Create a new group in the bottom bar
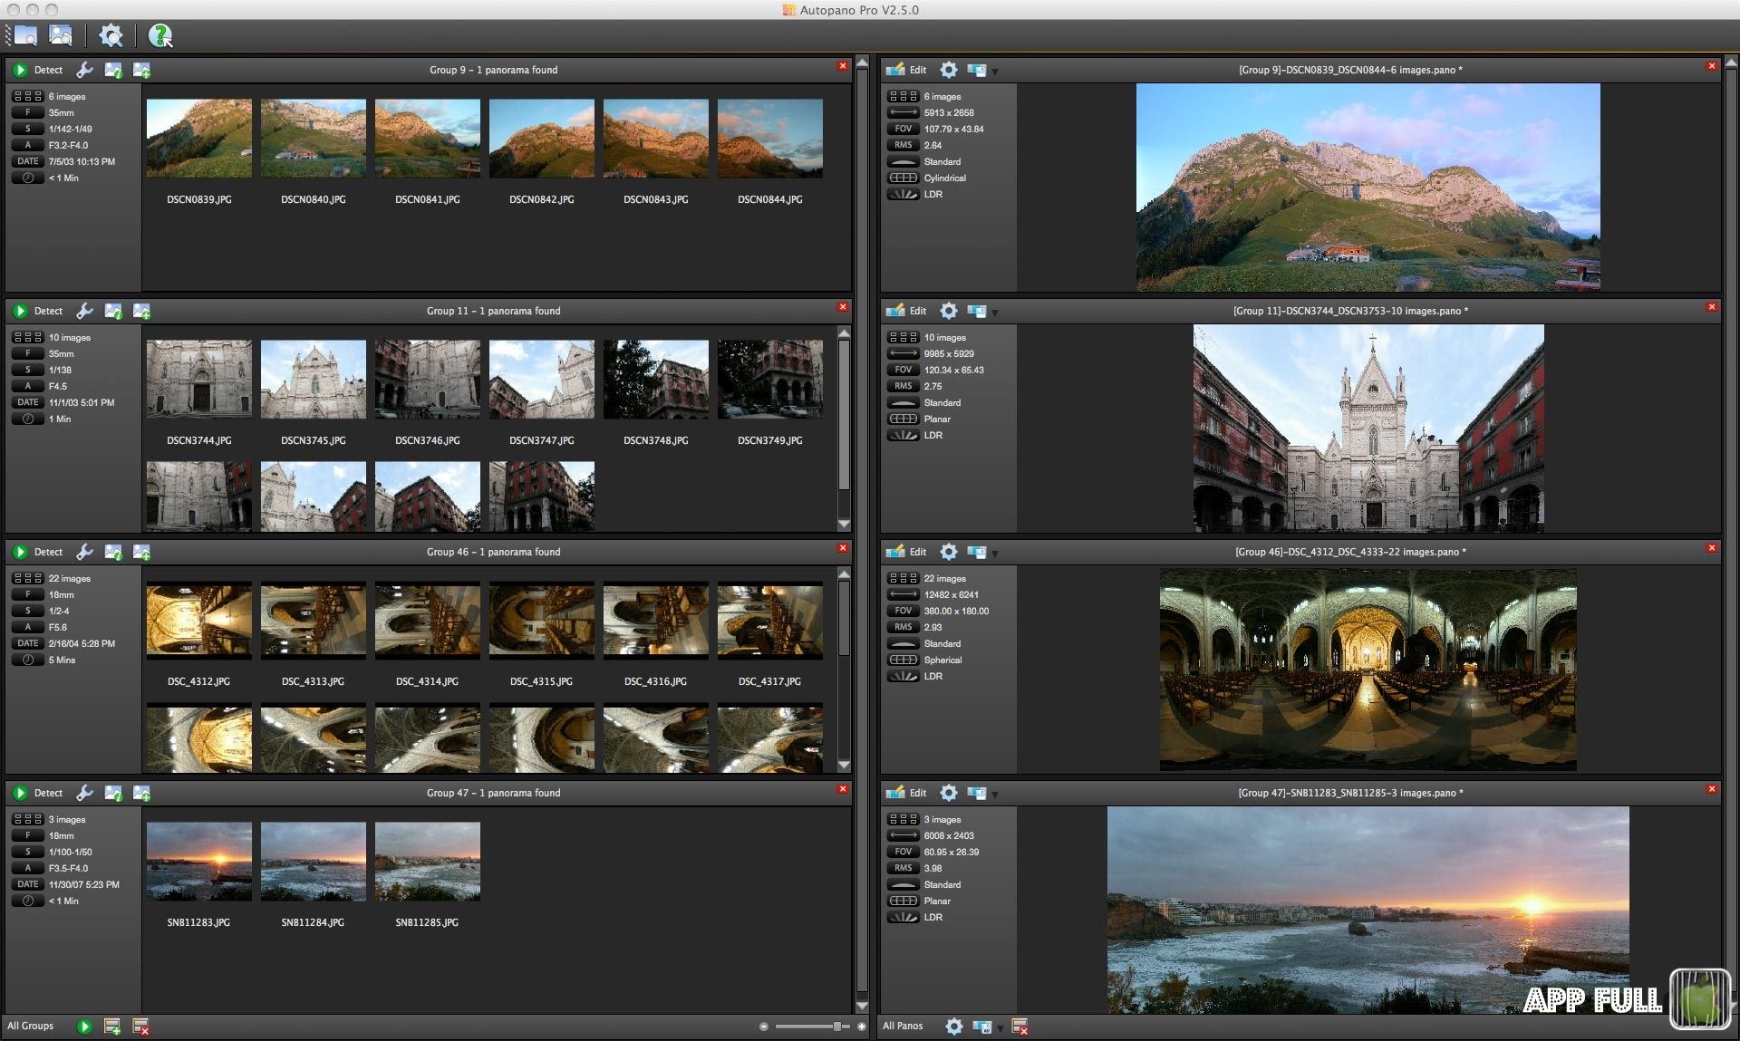Screen dimensions: 1740x1041 [x=113, y=1027]
